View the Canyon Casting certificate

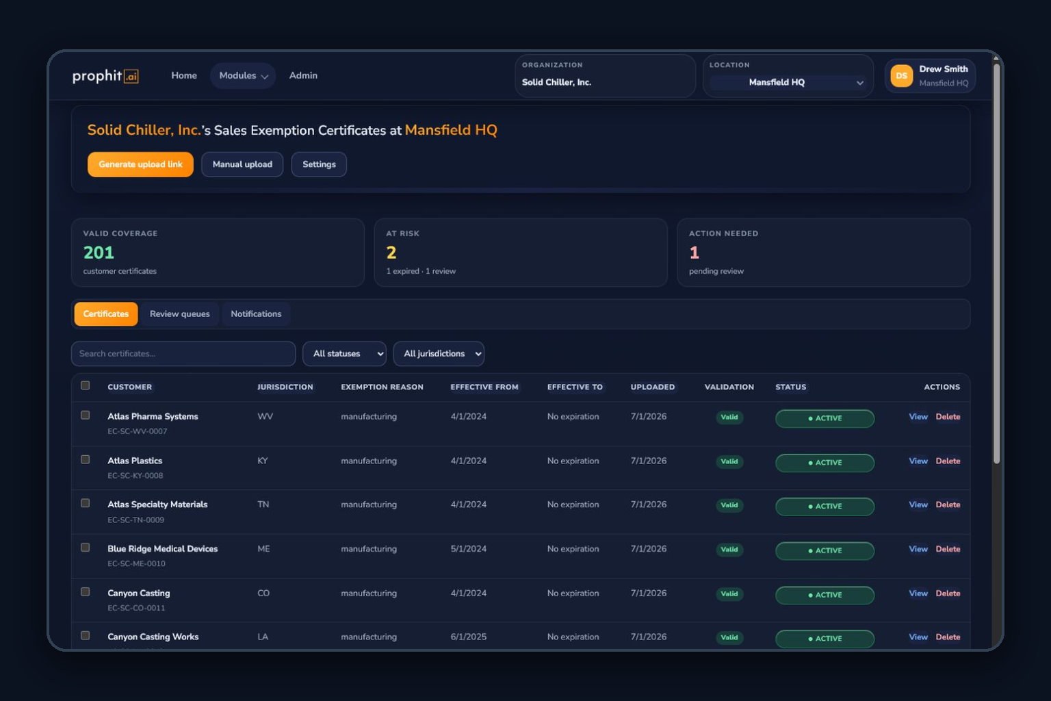(x=918, y=594)
